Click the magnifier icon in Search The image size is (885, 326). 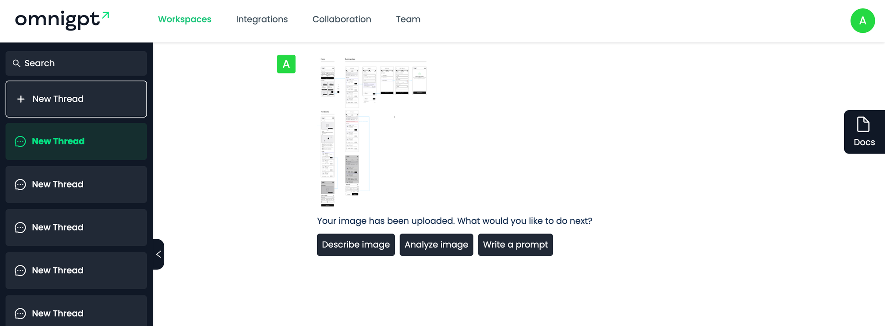click(16, 63)
